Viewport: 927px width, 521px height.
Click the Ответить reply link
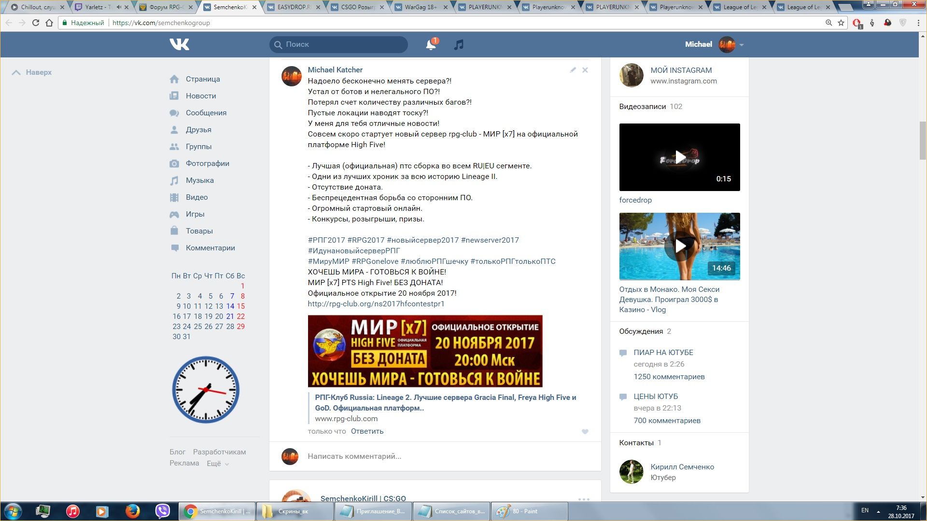pyautogui.click(x=367, y=431)
